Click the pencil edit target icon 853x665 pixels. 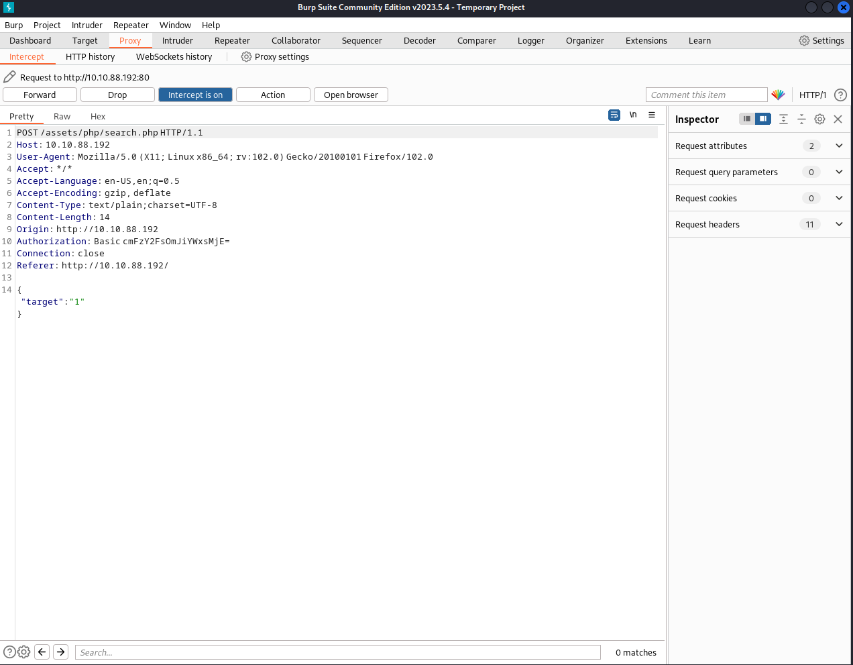pos(9,77)
